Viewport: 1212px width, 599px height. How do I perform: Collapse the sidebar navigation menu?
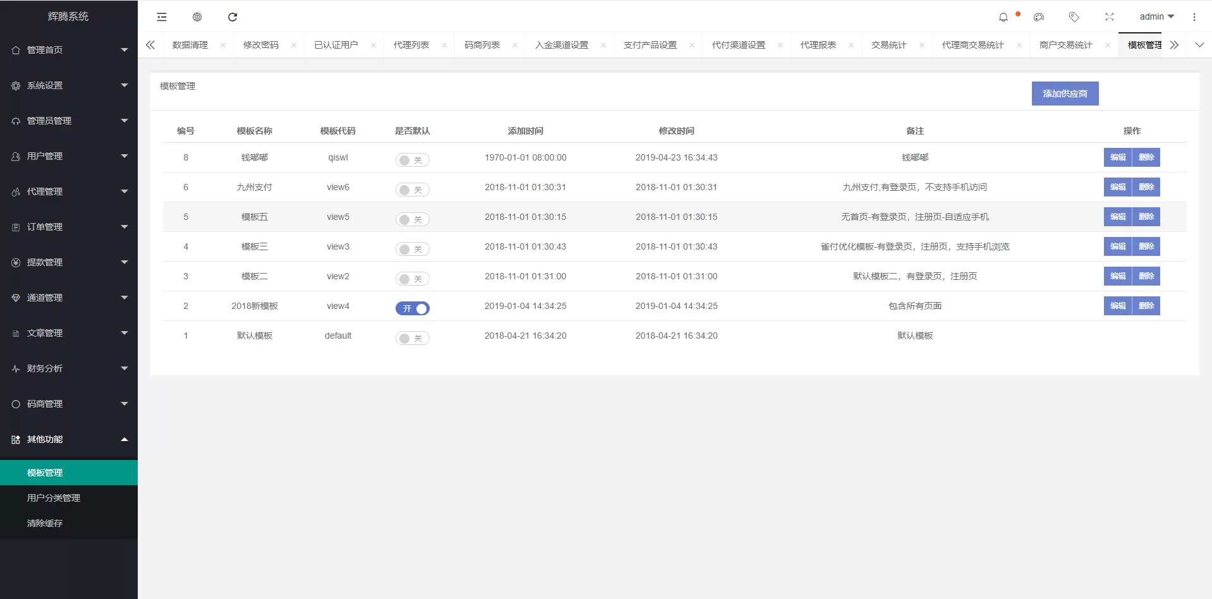[x=161, y=17]
